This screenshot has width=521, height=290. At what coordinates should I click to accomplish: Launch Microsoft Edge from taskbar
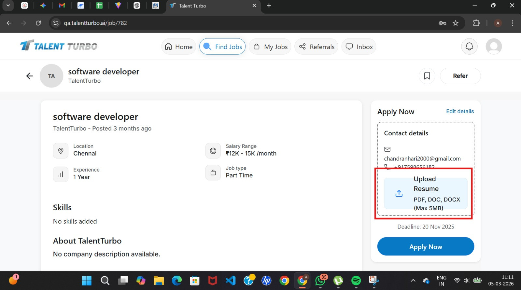coord(177,281)
